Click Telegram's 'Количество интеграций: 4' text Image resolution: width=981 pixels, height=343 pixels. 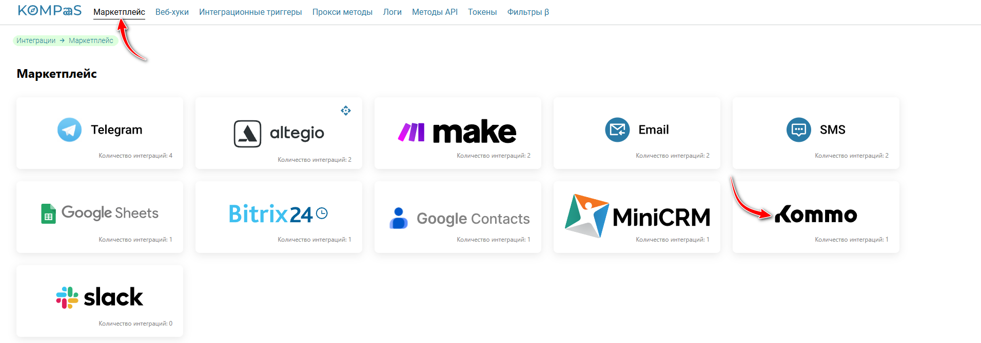(x=135, y=156)
